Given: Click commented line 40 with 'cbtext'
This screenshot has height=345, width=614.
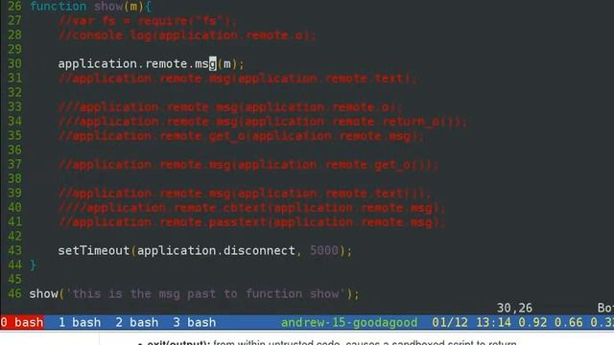Looking at the screenshot, I should click(251, 208).
